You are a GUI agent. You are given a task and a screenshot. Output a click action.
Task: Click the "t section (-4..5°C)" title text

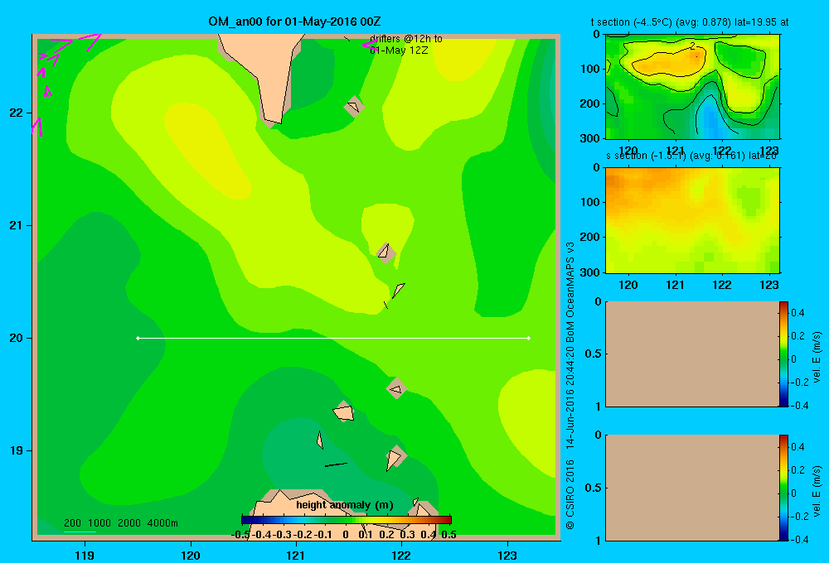690,22
